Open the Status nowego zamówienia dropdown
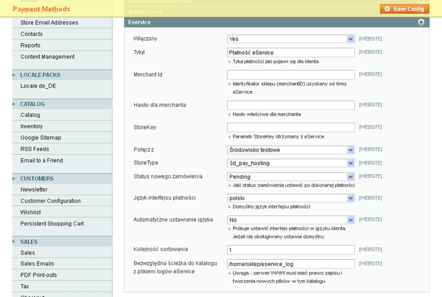Screen dimensions: 442x297 coord(291,176)
